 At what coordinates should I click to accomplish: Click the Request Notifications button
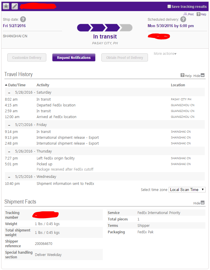(x=74, y=57)
